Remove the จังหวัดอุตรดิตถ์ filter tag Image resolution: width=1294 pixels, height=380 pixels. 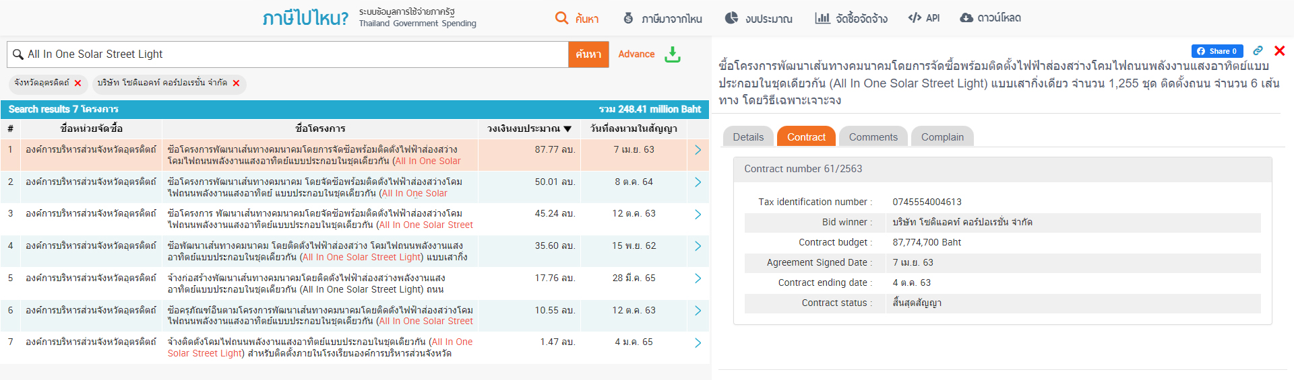point(78,83)
